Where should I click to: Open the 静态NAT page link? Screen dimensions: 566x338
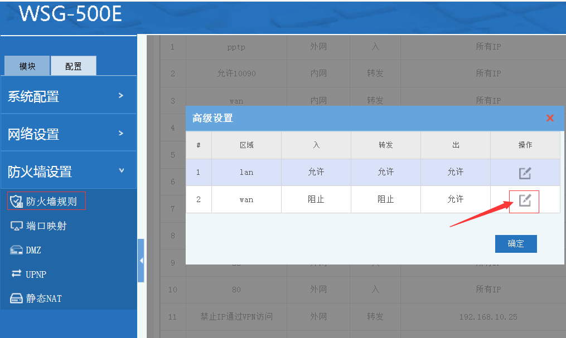point(43,299)
